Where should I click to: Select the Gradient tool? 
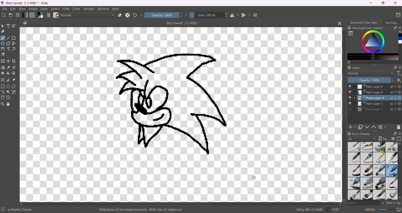[x=3, y=68]
